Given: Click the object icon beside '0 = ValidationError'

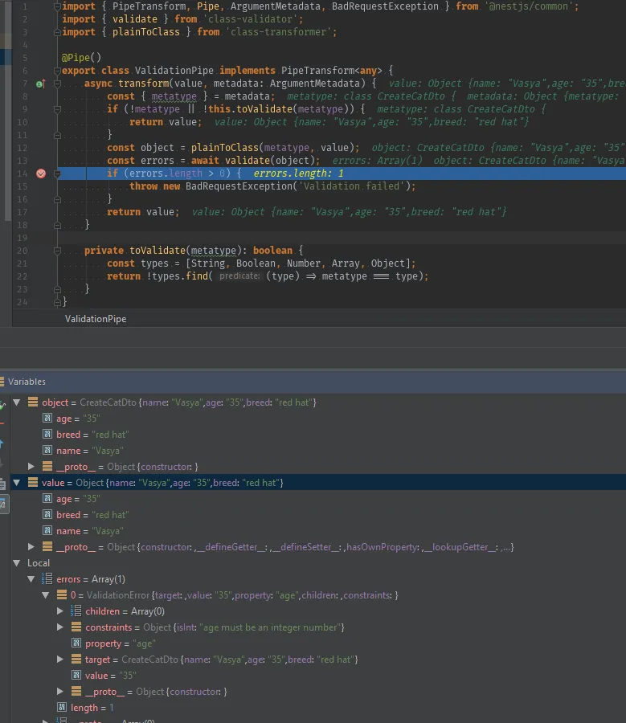Looking at the screenshot, I should click(x=61, y=595).
